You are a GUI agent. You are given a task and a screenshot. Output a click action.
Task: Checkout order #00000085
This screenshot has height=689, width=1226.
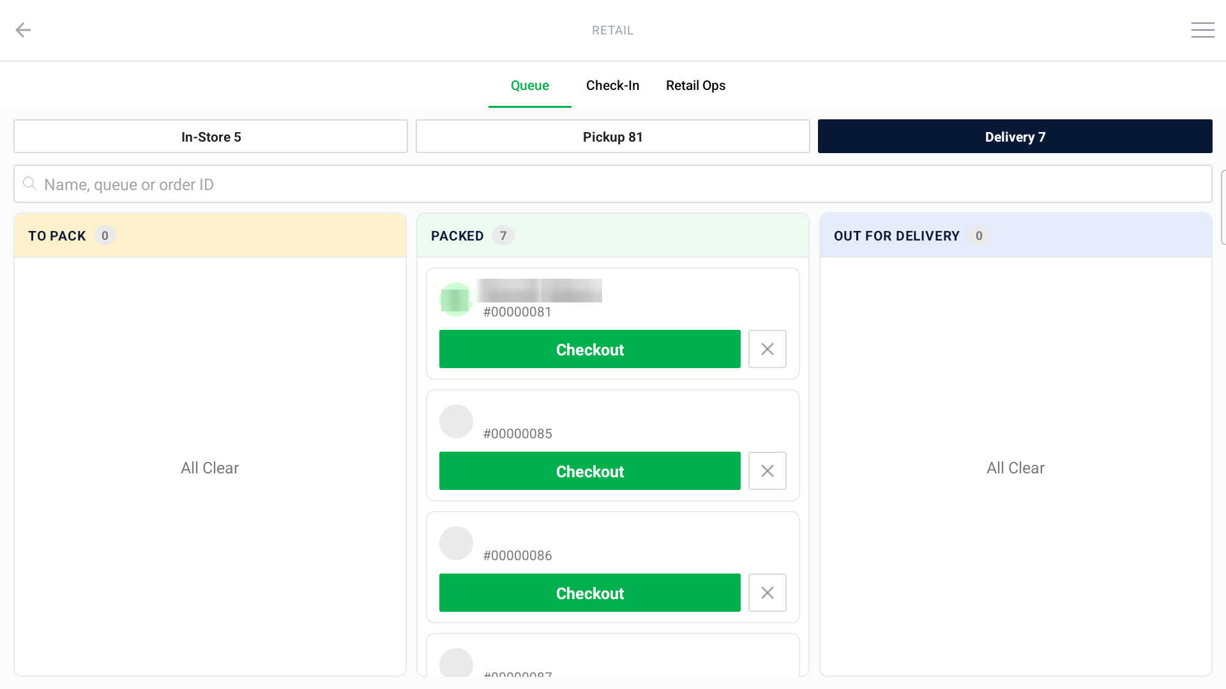tap(589, 471)
